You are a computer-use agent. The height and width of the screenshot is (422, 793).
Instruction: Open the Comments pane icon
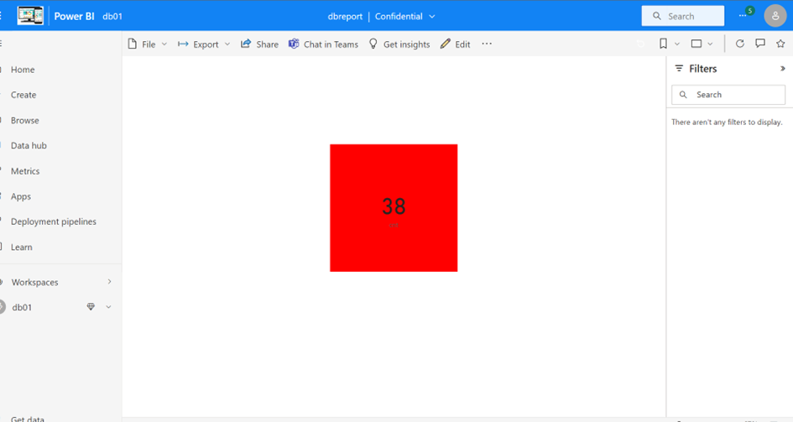[x=760, y=44]
